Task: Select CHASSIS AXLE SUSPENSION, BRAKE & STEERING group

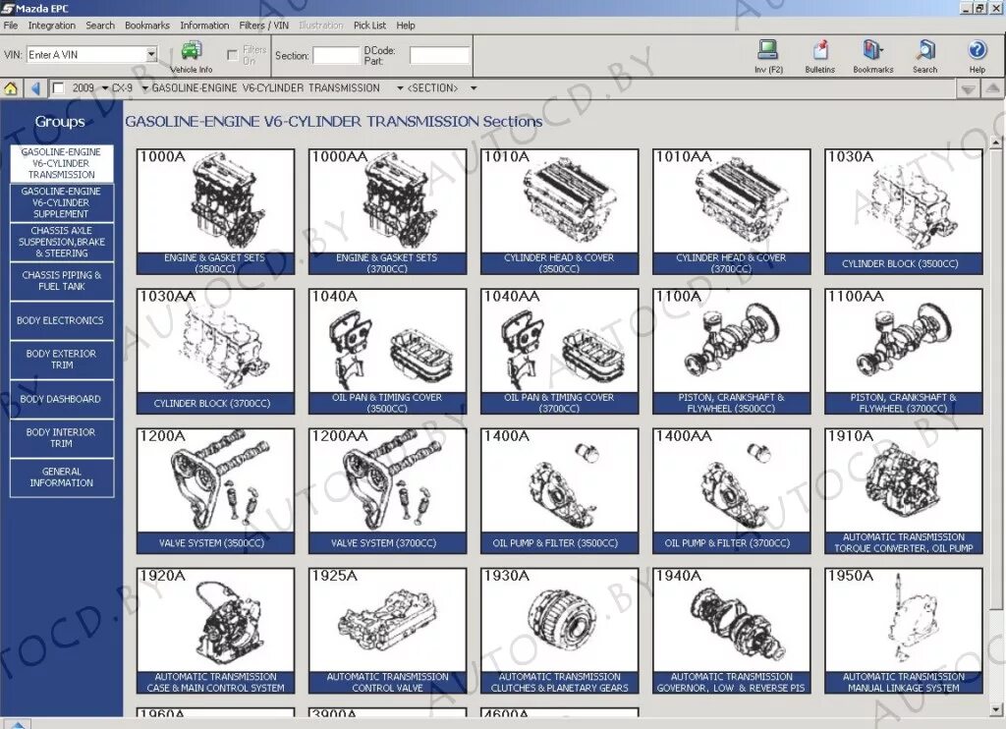Action: pos(62,242)
